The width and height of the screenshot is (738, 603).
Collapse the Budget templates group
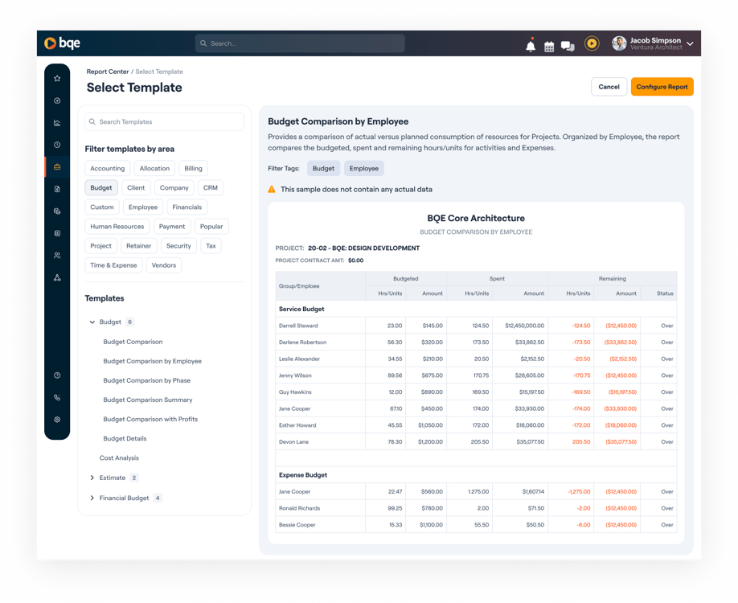[x=92, y=322]
